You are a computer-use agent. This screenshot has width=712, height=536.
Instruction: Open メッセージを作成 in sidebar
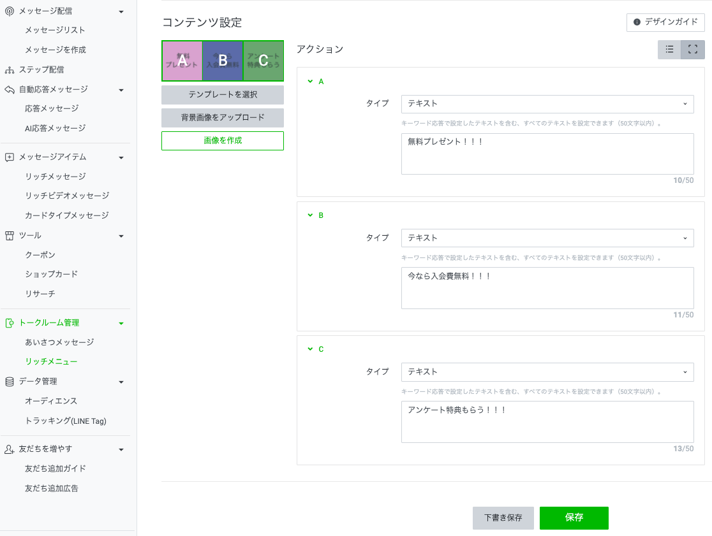[x=56, y=50]
